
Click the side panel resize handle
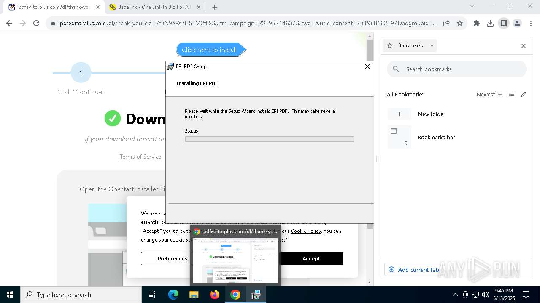click(377, 159)
